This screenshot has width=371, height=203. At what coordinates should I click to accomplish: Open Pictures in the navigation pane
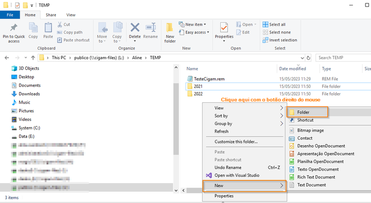point(23,111)
